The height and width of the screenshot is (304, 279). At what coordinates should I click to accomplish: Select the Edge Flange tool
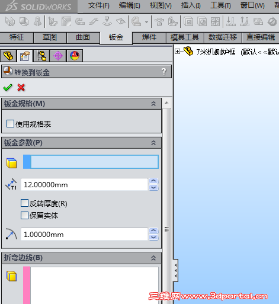[53, 21]
